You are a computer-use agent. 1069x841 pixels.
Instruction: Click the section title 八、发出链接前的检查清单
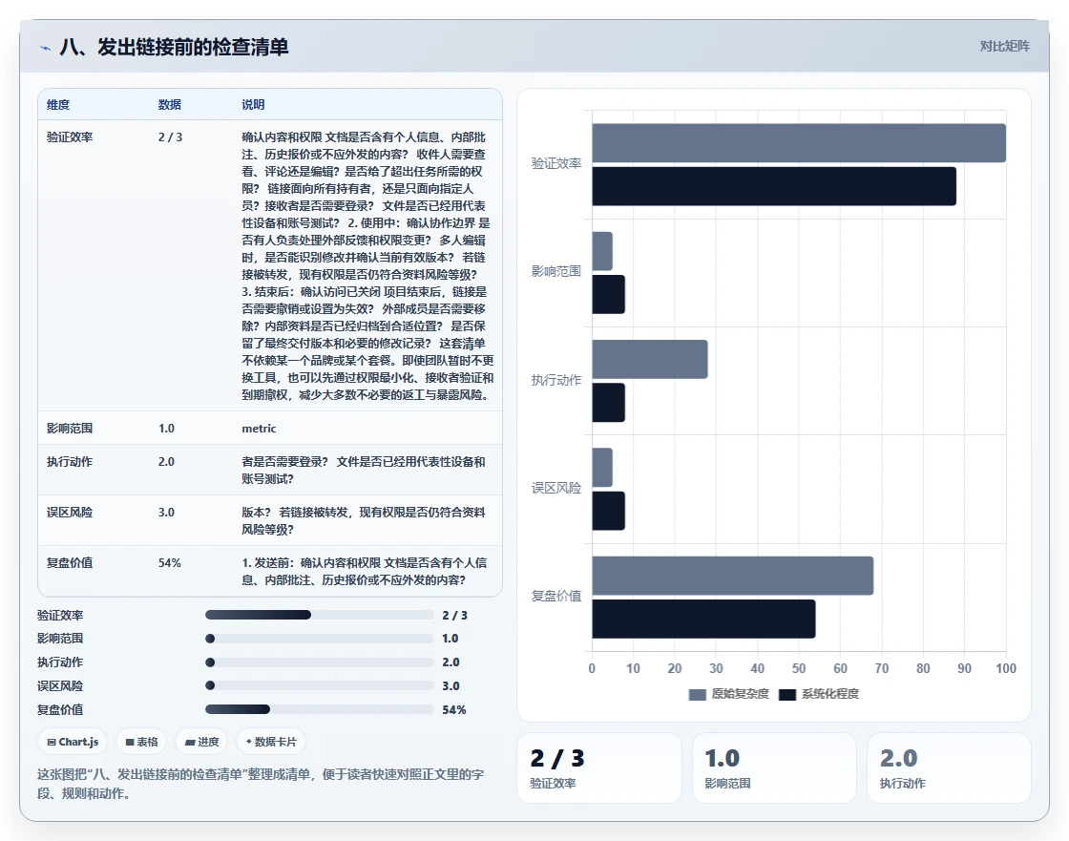(x=175, y=47)
